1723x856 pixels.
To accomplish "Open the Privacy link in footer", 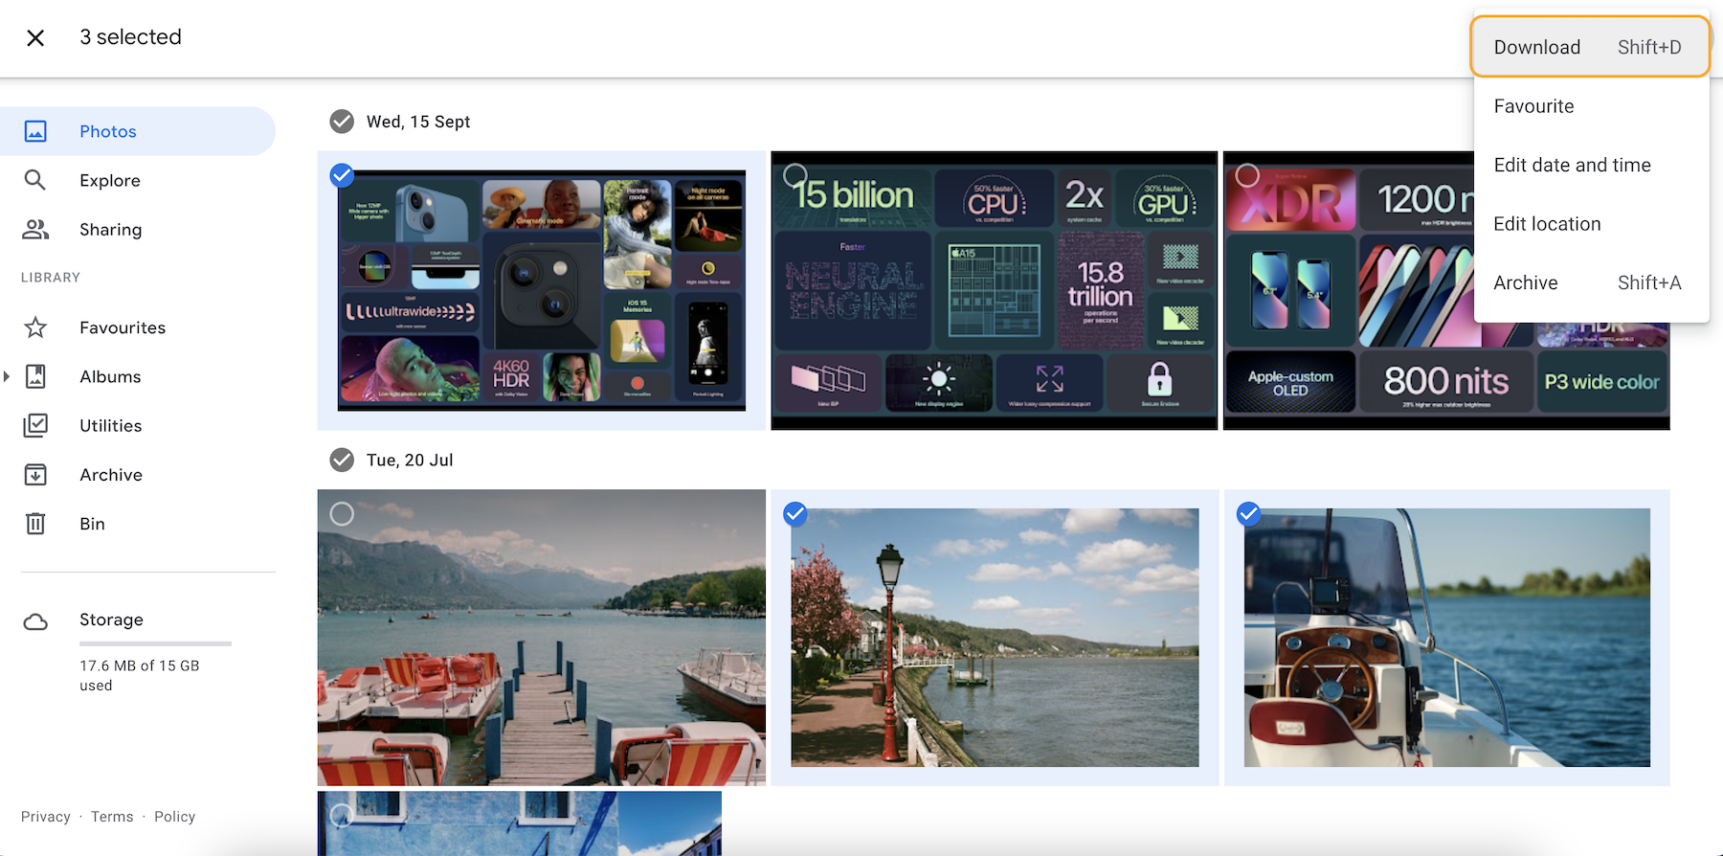I will (46, 817).
